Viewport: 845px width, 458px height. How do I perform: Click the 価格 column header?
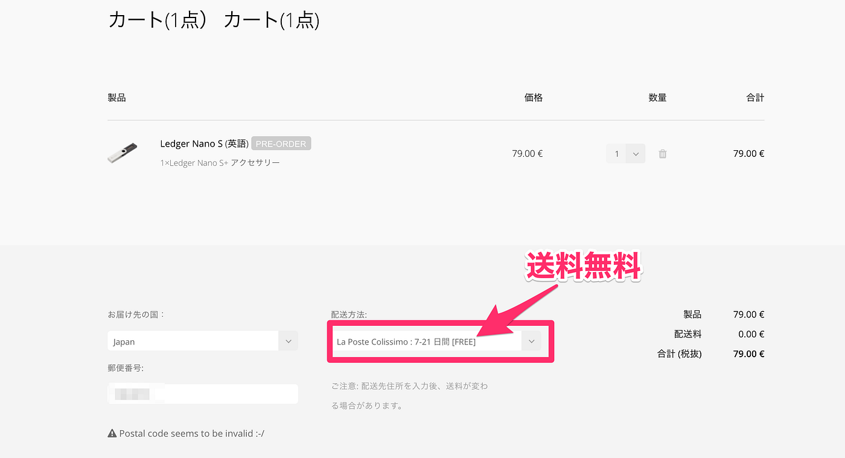(534, 98)
